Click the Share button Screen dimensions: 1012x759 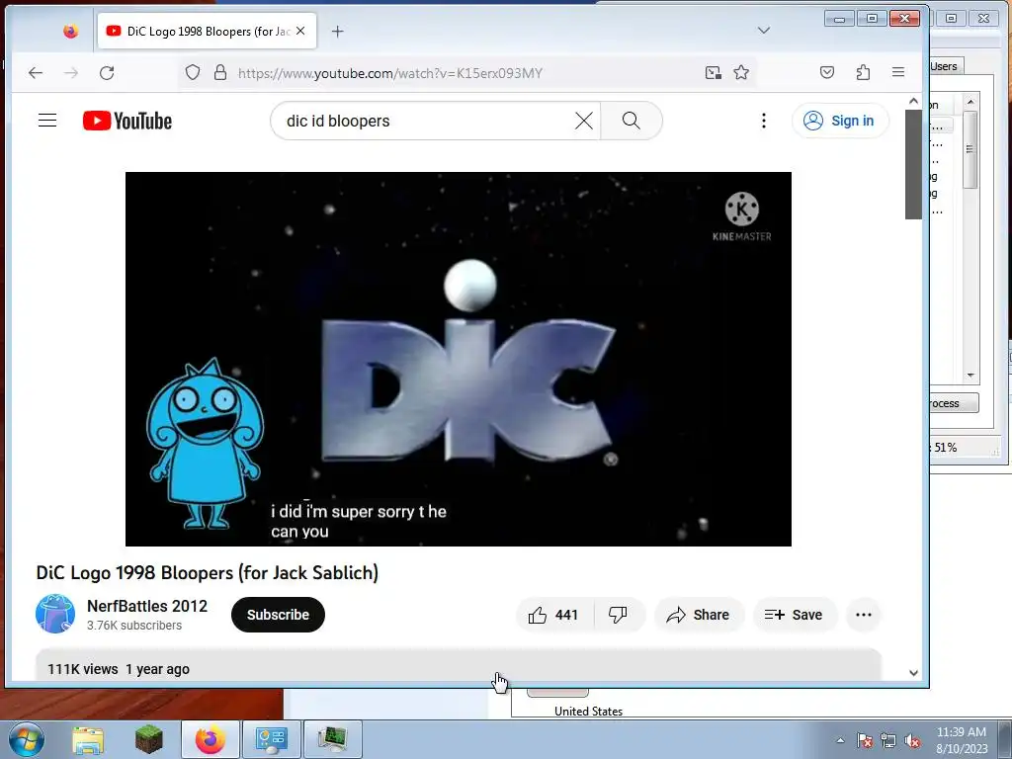point(699,615)
